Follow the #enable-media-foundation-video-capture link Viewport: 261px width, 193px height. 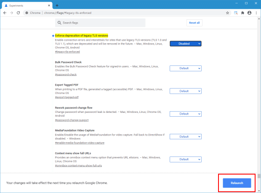80,143
